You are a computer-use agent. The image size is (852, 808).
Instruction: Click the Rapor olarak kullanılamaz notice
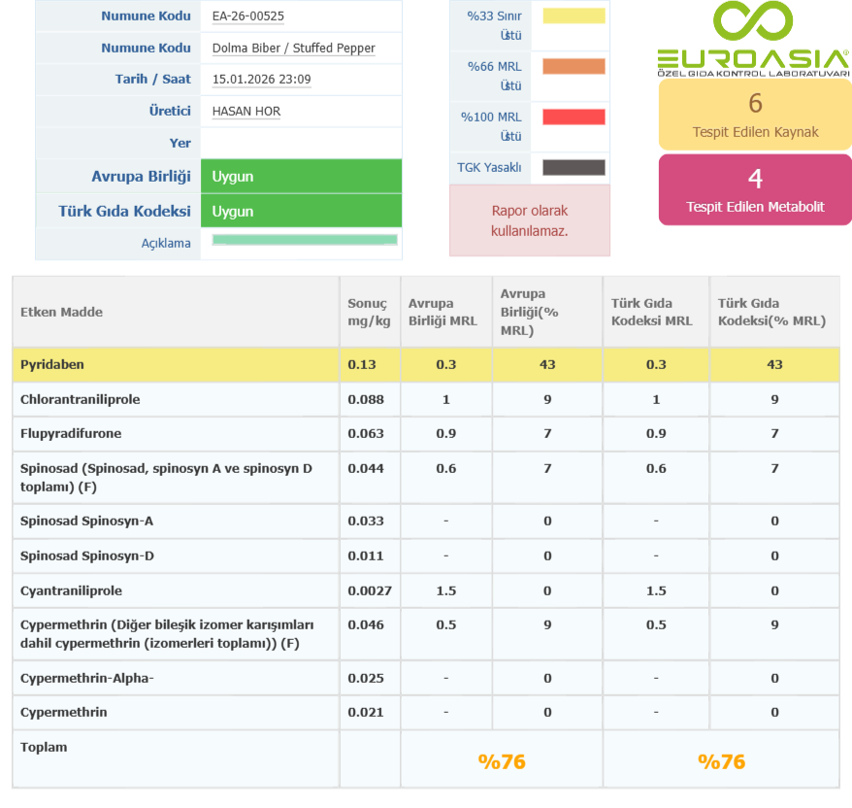point(530,220)
